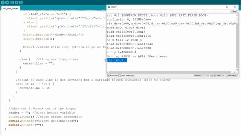Click the "ho 0 tail 12 room 4" line
Screen dimensions: 241x135
pyautogui.click(x=124, y=40)
